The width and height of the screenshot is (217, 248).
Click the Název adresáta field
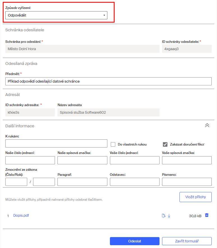[108, 112]
